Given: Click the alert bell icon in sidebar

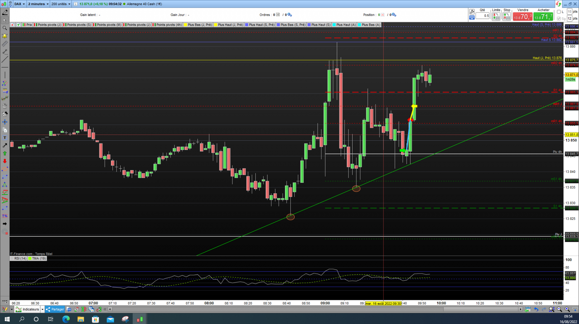Looking at the screenshot, I should (5, 36).
